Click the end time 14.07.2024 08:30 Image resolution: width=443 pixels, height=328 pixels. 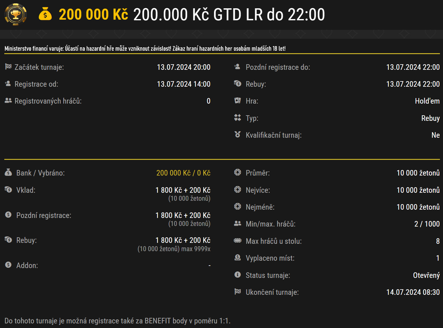click(413, 292)
